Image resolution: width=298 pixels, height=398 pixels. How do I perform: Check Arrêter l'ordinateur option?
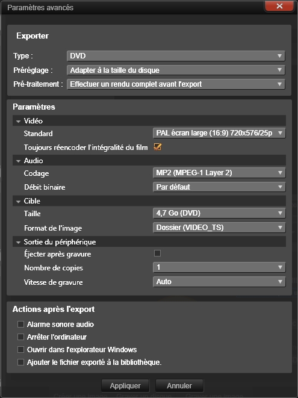(x=20, y=337)
